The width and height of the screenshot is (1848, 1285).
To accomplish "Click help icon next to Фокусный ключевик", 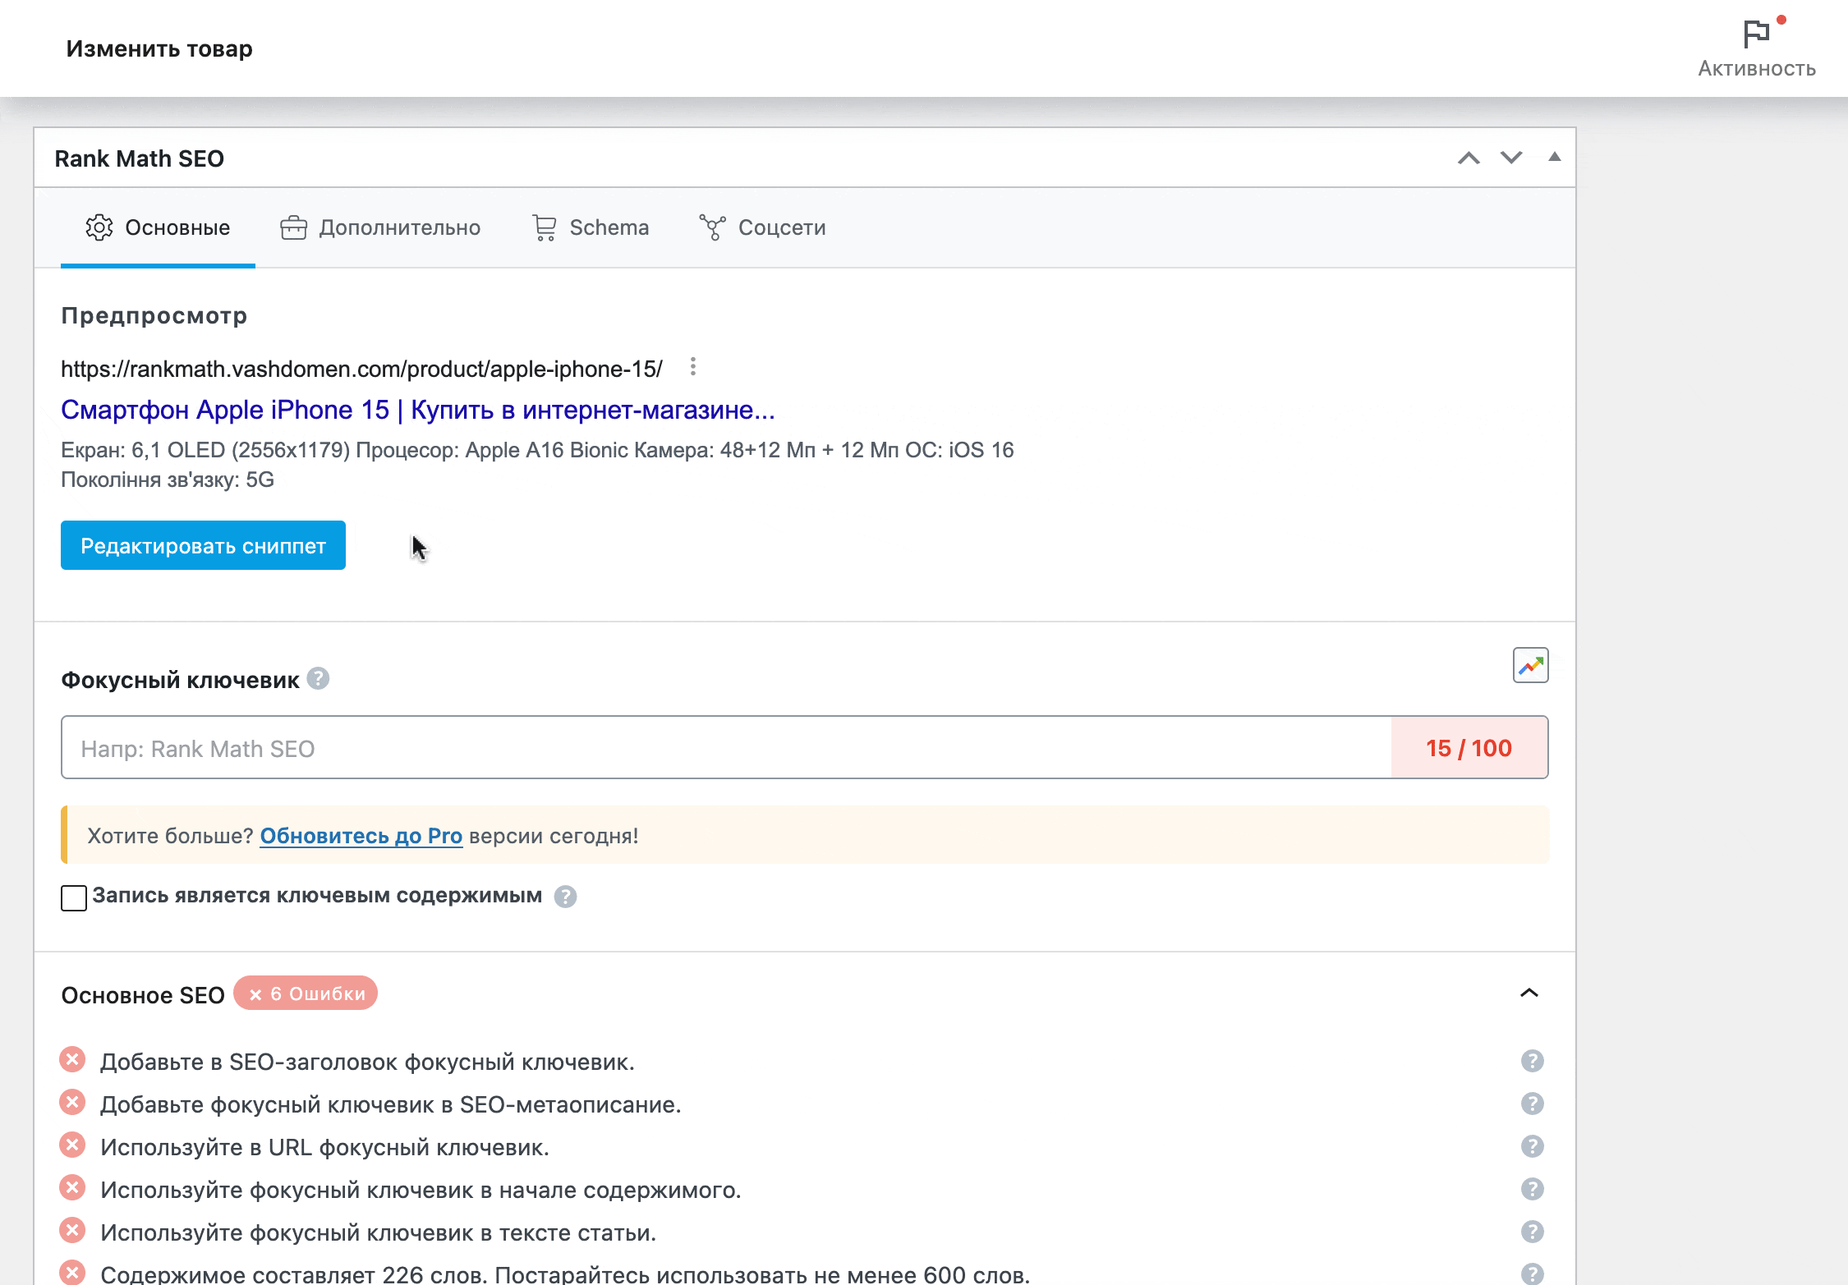I will (x=319, y=679).
